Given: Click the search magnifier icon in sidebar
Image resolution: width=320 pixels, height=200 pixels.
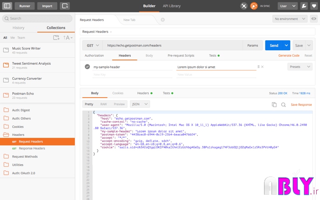Looking at the screenshot, I should pyautogui.click(x=7, y=19).
